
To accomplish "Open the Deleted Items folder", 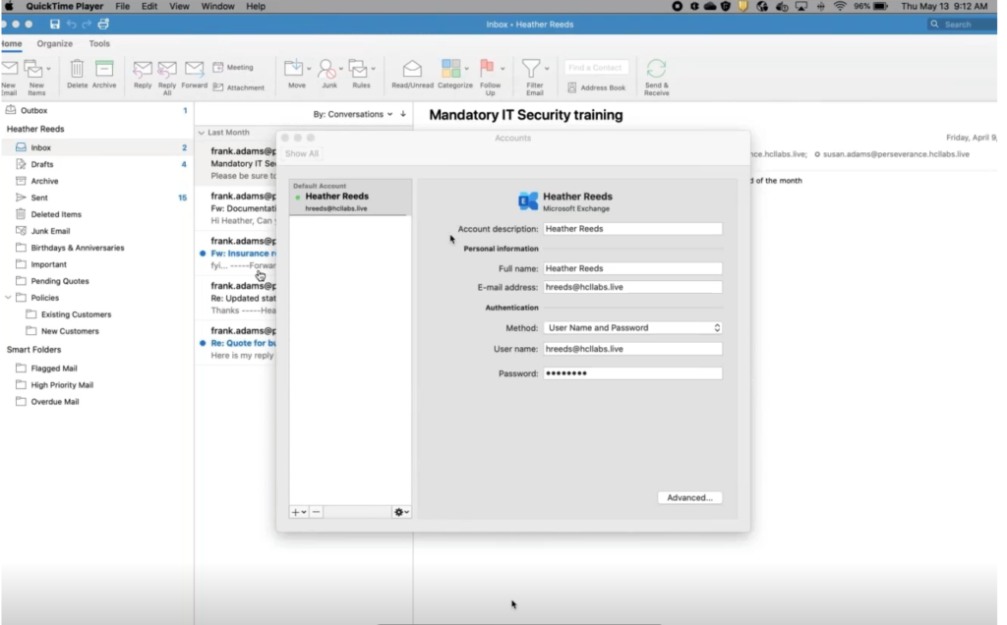I will click(x=97, y=214).
